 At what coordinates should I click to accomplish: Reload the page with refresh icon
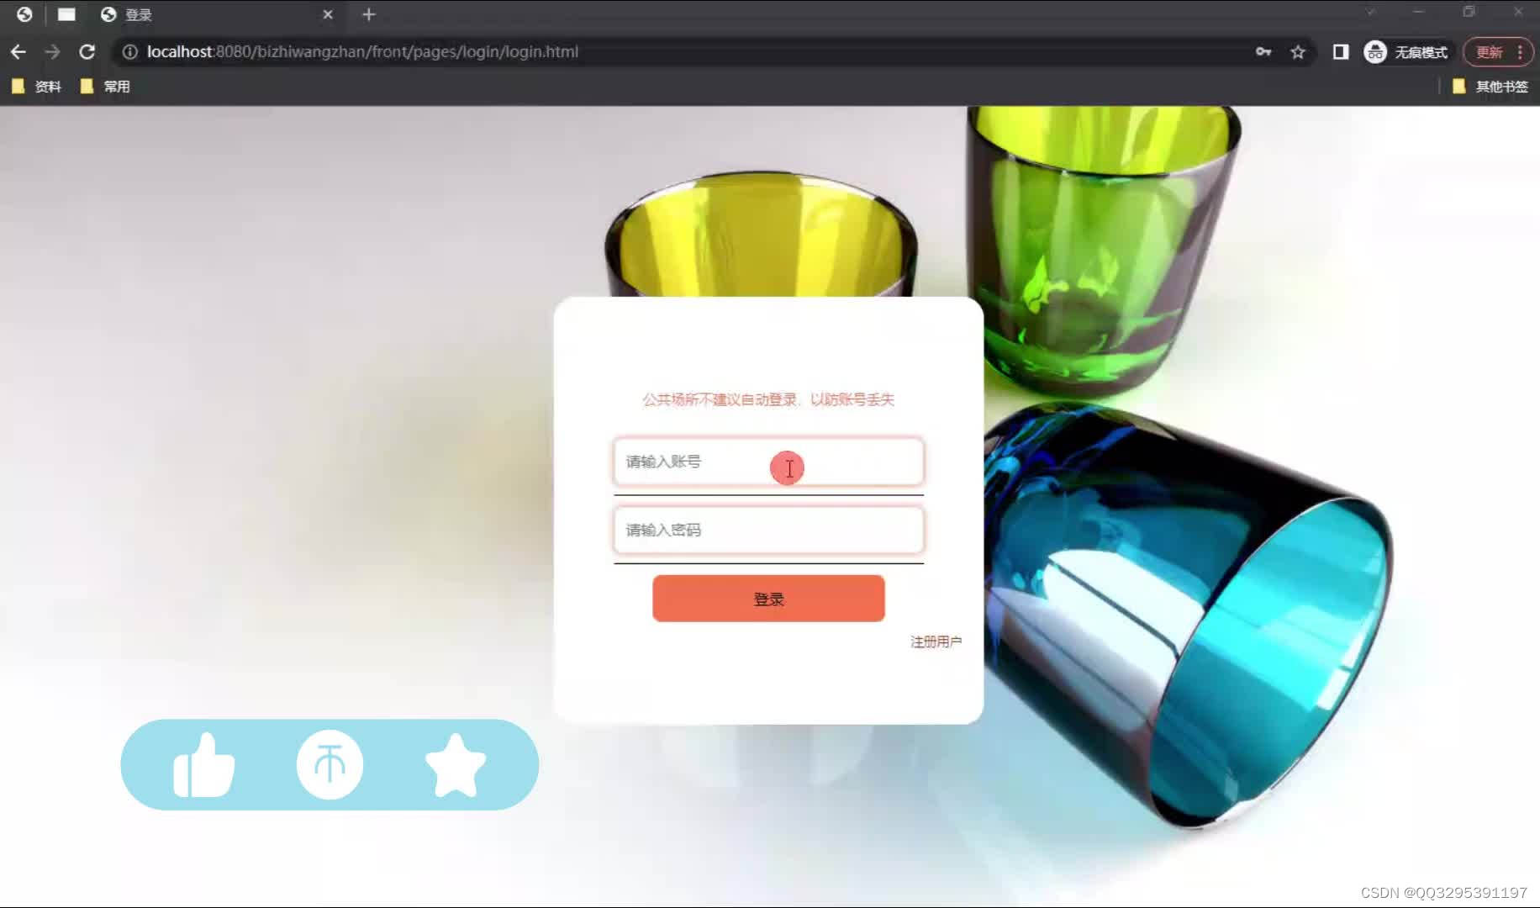(x=87, y=52)
